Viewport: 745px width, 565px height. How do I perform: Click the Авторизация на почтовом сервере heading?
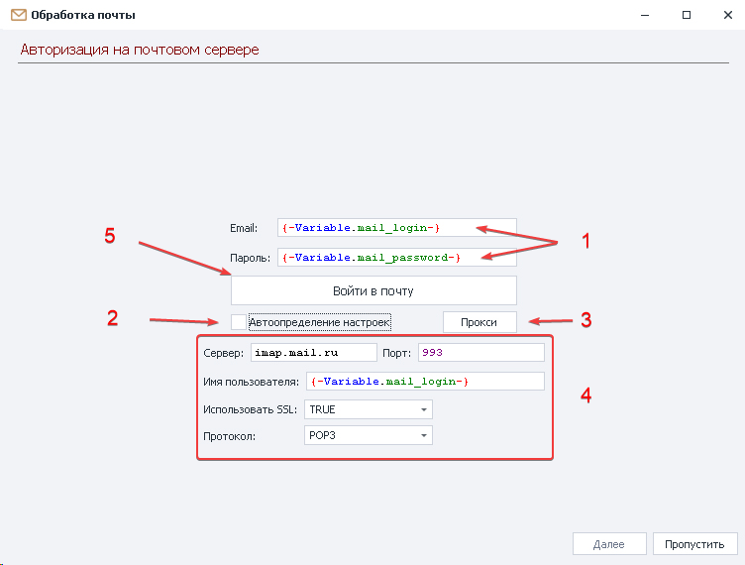140,50
